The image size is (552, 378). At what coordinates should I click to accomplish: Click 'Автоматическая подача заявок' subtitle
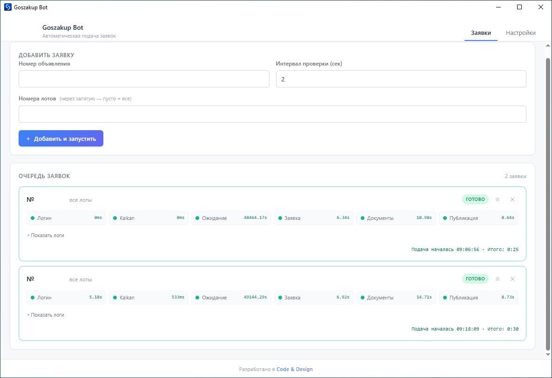pyautogui.click(x=79, y=36)
